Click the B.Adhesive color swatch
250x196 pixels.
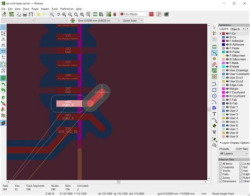224,45
